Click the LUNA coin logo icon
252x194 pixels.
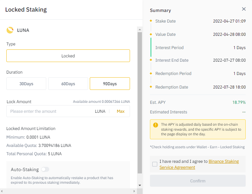(x=10, y=30)
